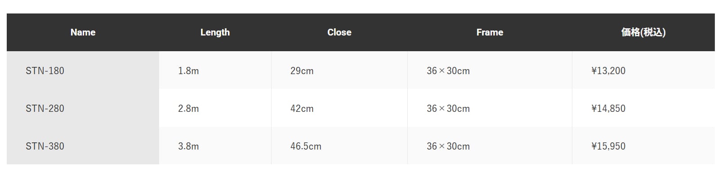Select the STN-380 model name cell

click(45, 146)
